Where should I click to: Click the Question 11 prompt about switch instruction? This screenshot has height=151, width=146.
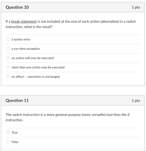pos(68,117)
